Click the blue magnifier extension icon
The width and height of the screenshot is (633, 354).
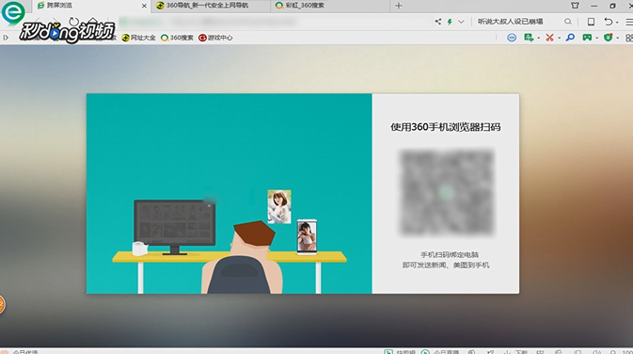point(570,38)
